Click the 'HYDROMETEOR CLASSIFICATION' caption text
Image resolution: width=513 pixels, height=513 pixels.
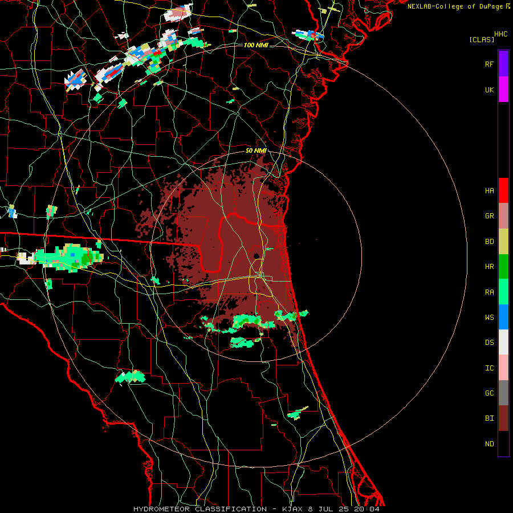point(200,509)
